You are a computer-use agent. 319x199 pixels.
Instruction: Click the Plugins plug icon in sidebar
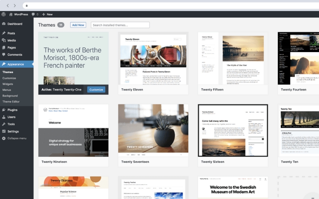4,110
